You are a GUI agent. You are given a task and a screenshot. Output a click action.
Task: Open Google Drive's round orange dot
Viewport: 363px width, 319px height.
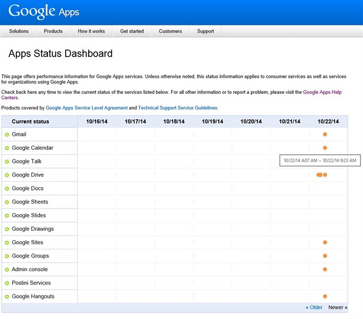[x=325, y=174]
